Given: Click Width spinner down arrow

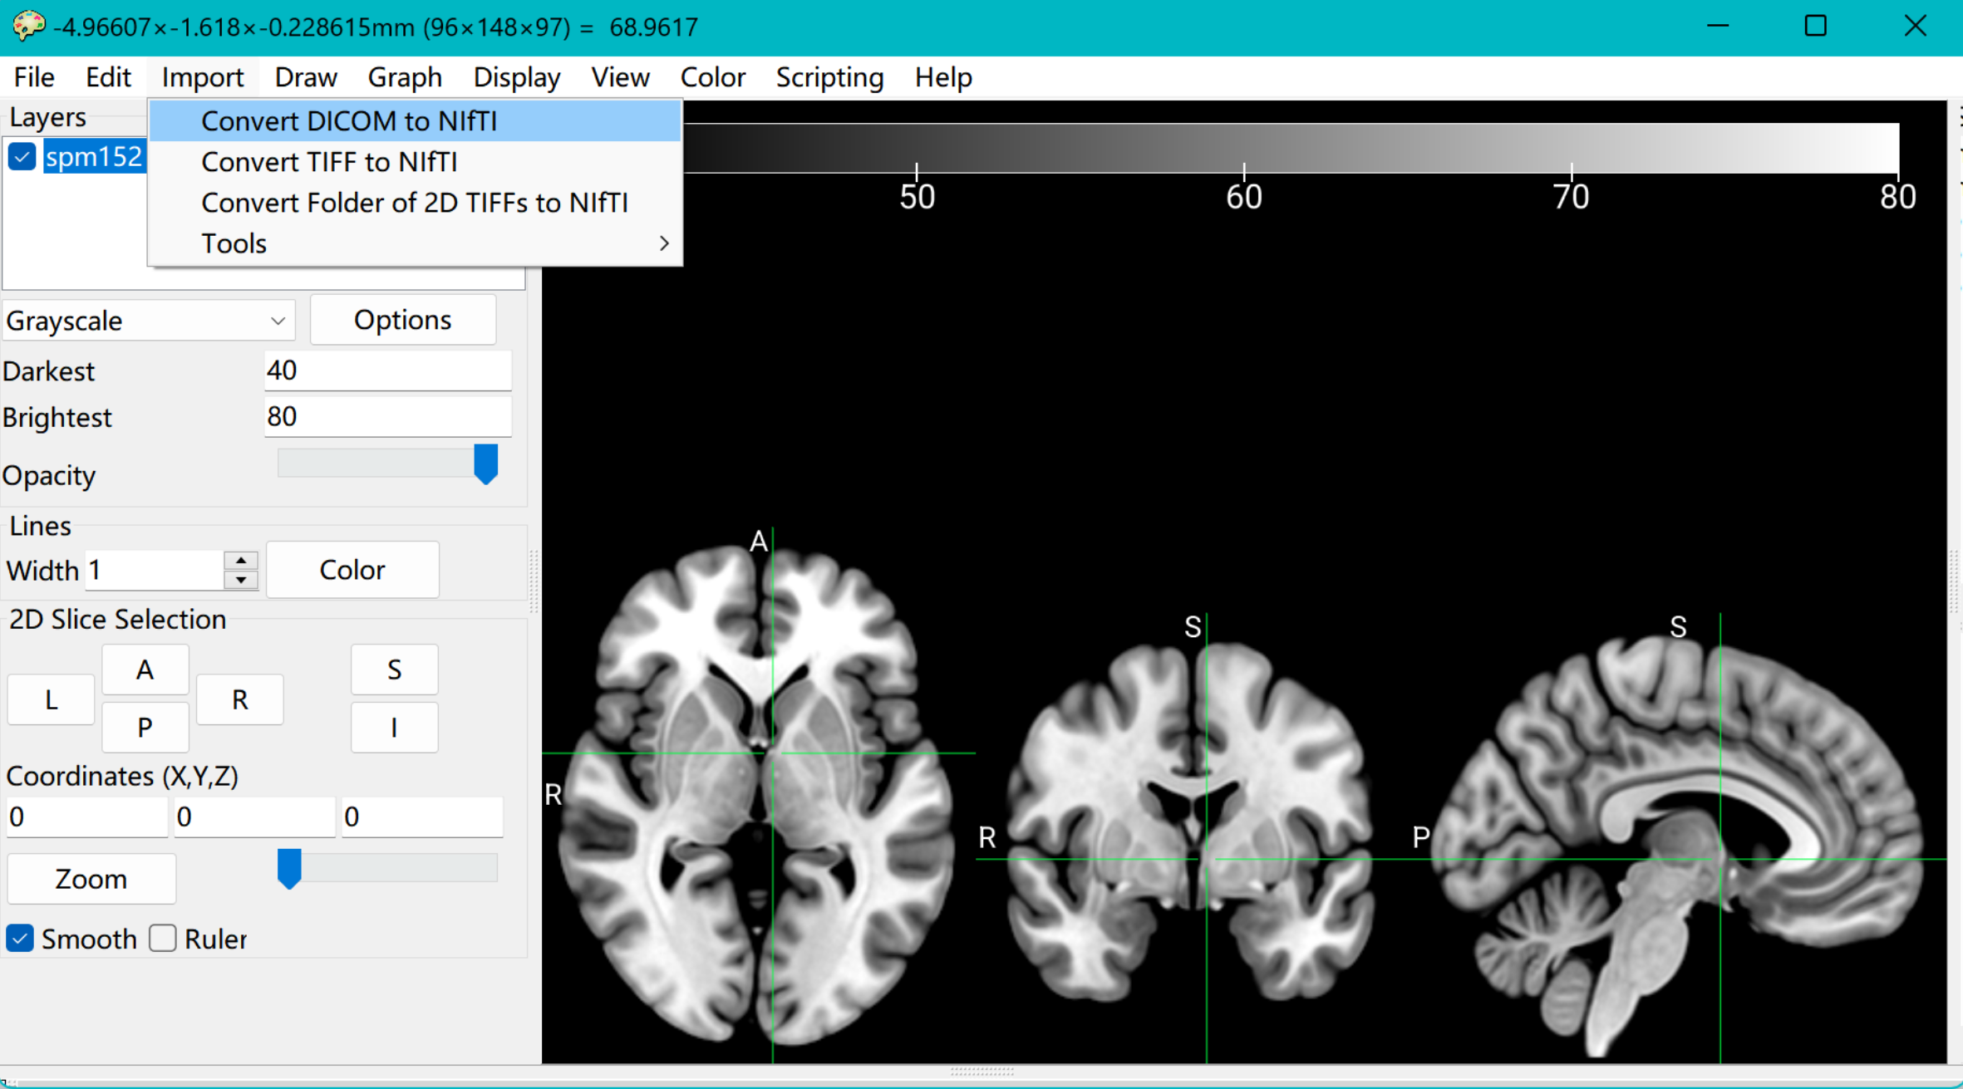Looking at the screenshot, I should pos(241,581).
